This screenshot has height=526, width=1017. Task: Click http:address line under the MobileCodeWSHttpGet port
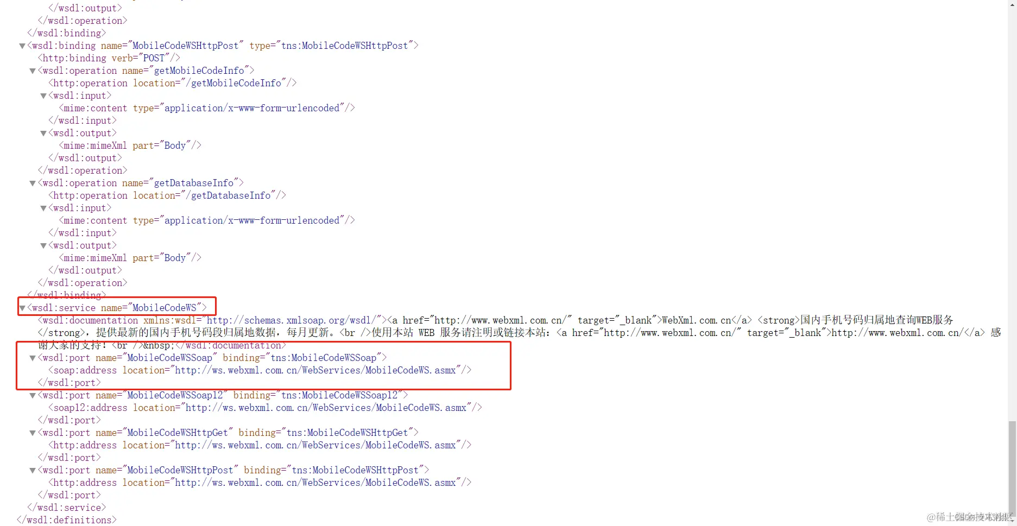click(x=260, y=445)
